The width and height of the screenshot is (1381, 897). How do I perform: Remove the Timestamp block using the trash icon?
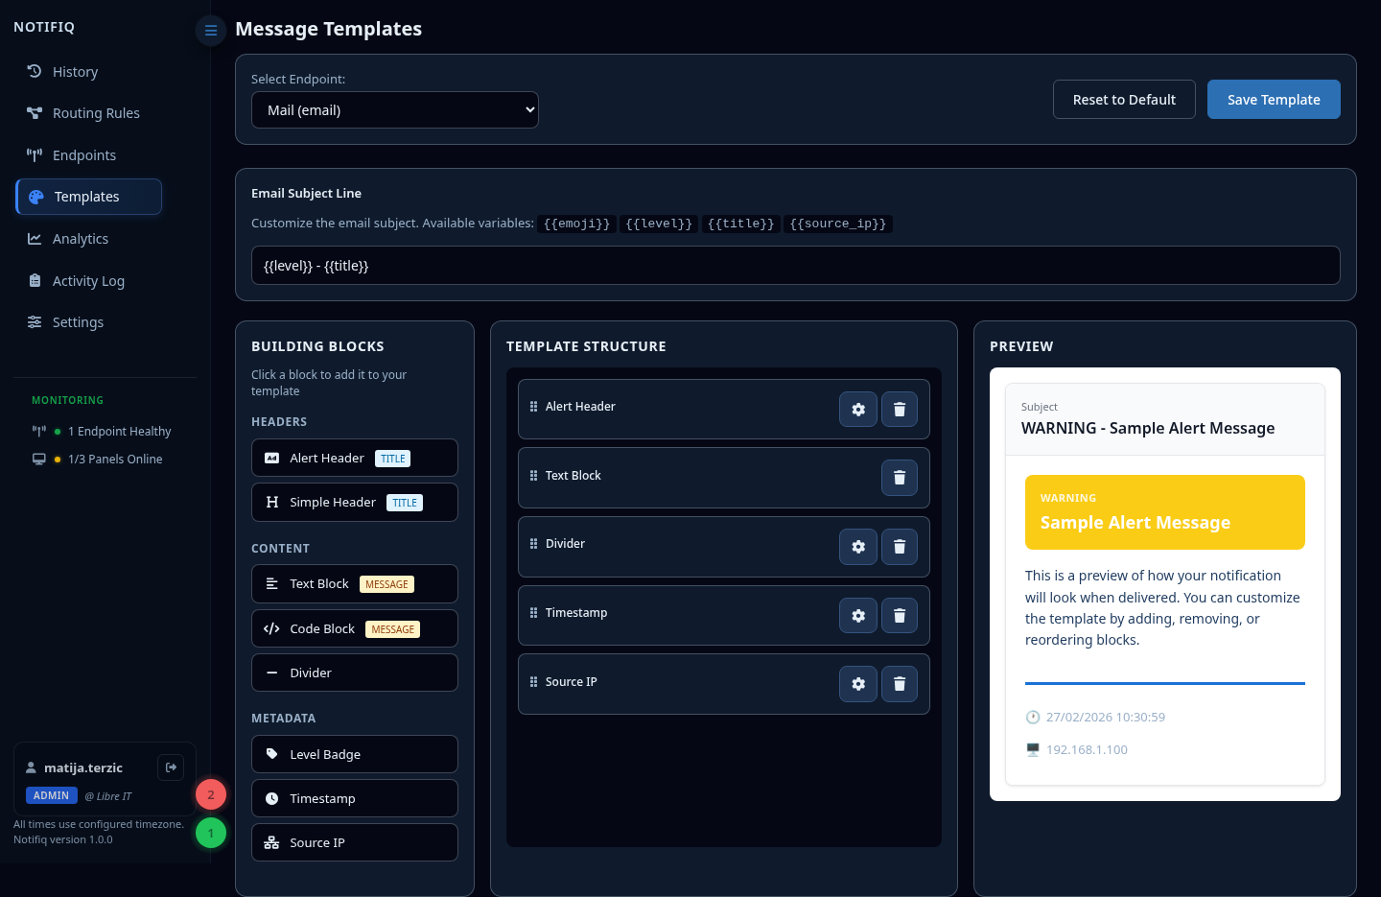pyautogui.click(x=900, y=616)
